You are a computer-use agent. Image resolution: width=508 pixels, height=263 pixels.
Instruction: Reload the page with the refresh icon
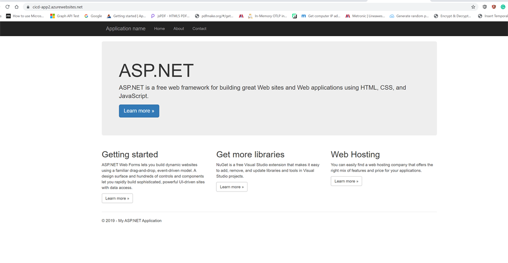[7, 7]
